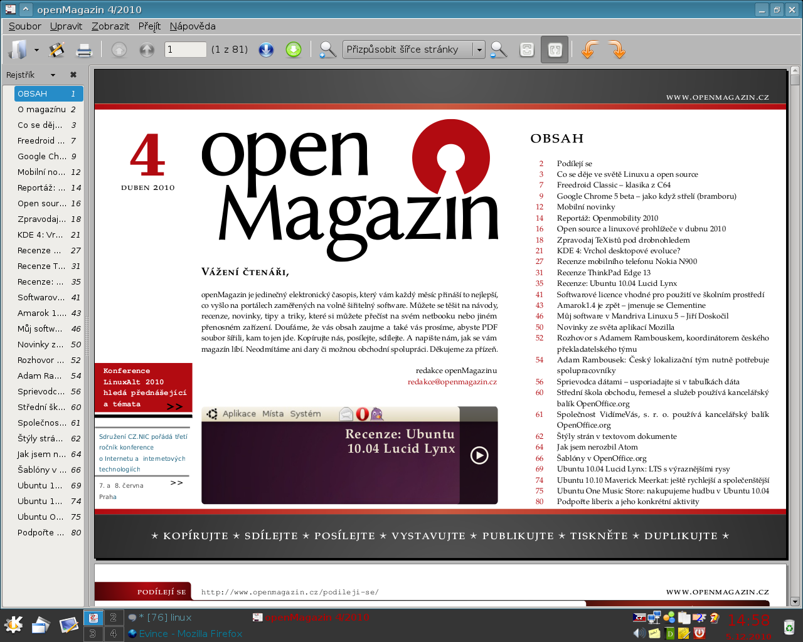Click the 'openMagazin 4/2010' taskbar entry
This screenshot has width=803, height=642.
pyautogui.click(x=312, y=618)
